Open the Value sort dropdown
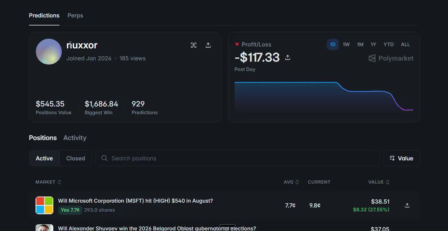Image resolution: width=448 pixels, height=231 pixels. 401,158
